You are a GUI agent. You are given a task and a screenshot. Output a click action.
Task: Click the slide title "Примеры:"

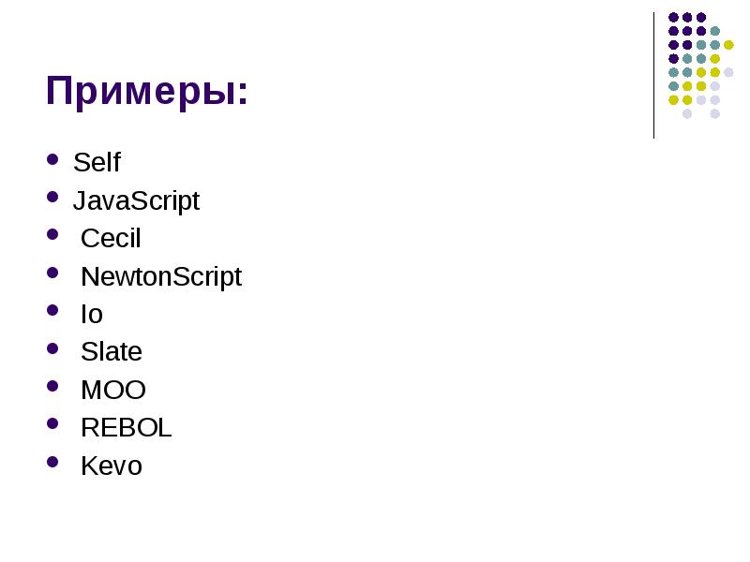coord(147,93)
